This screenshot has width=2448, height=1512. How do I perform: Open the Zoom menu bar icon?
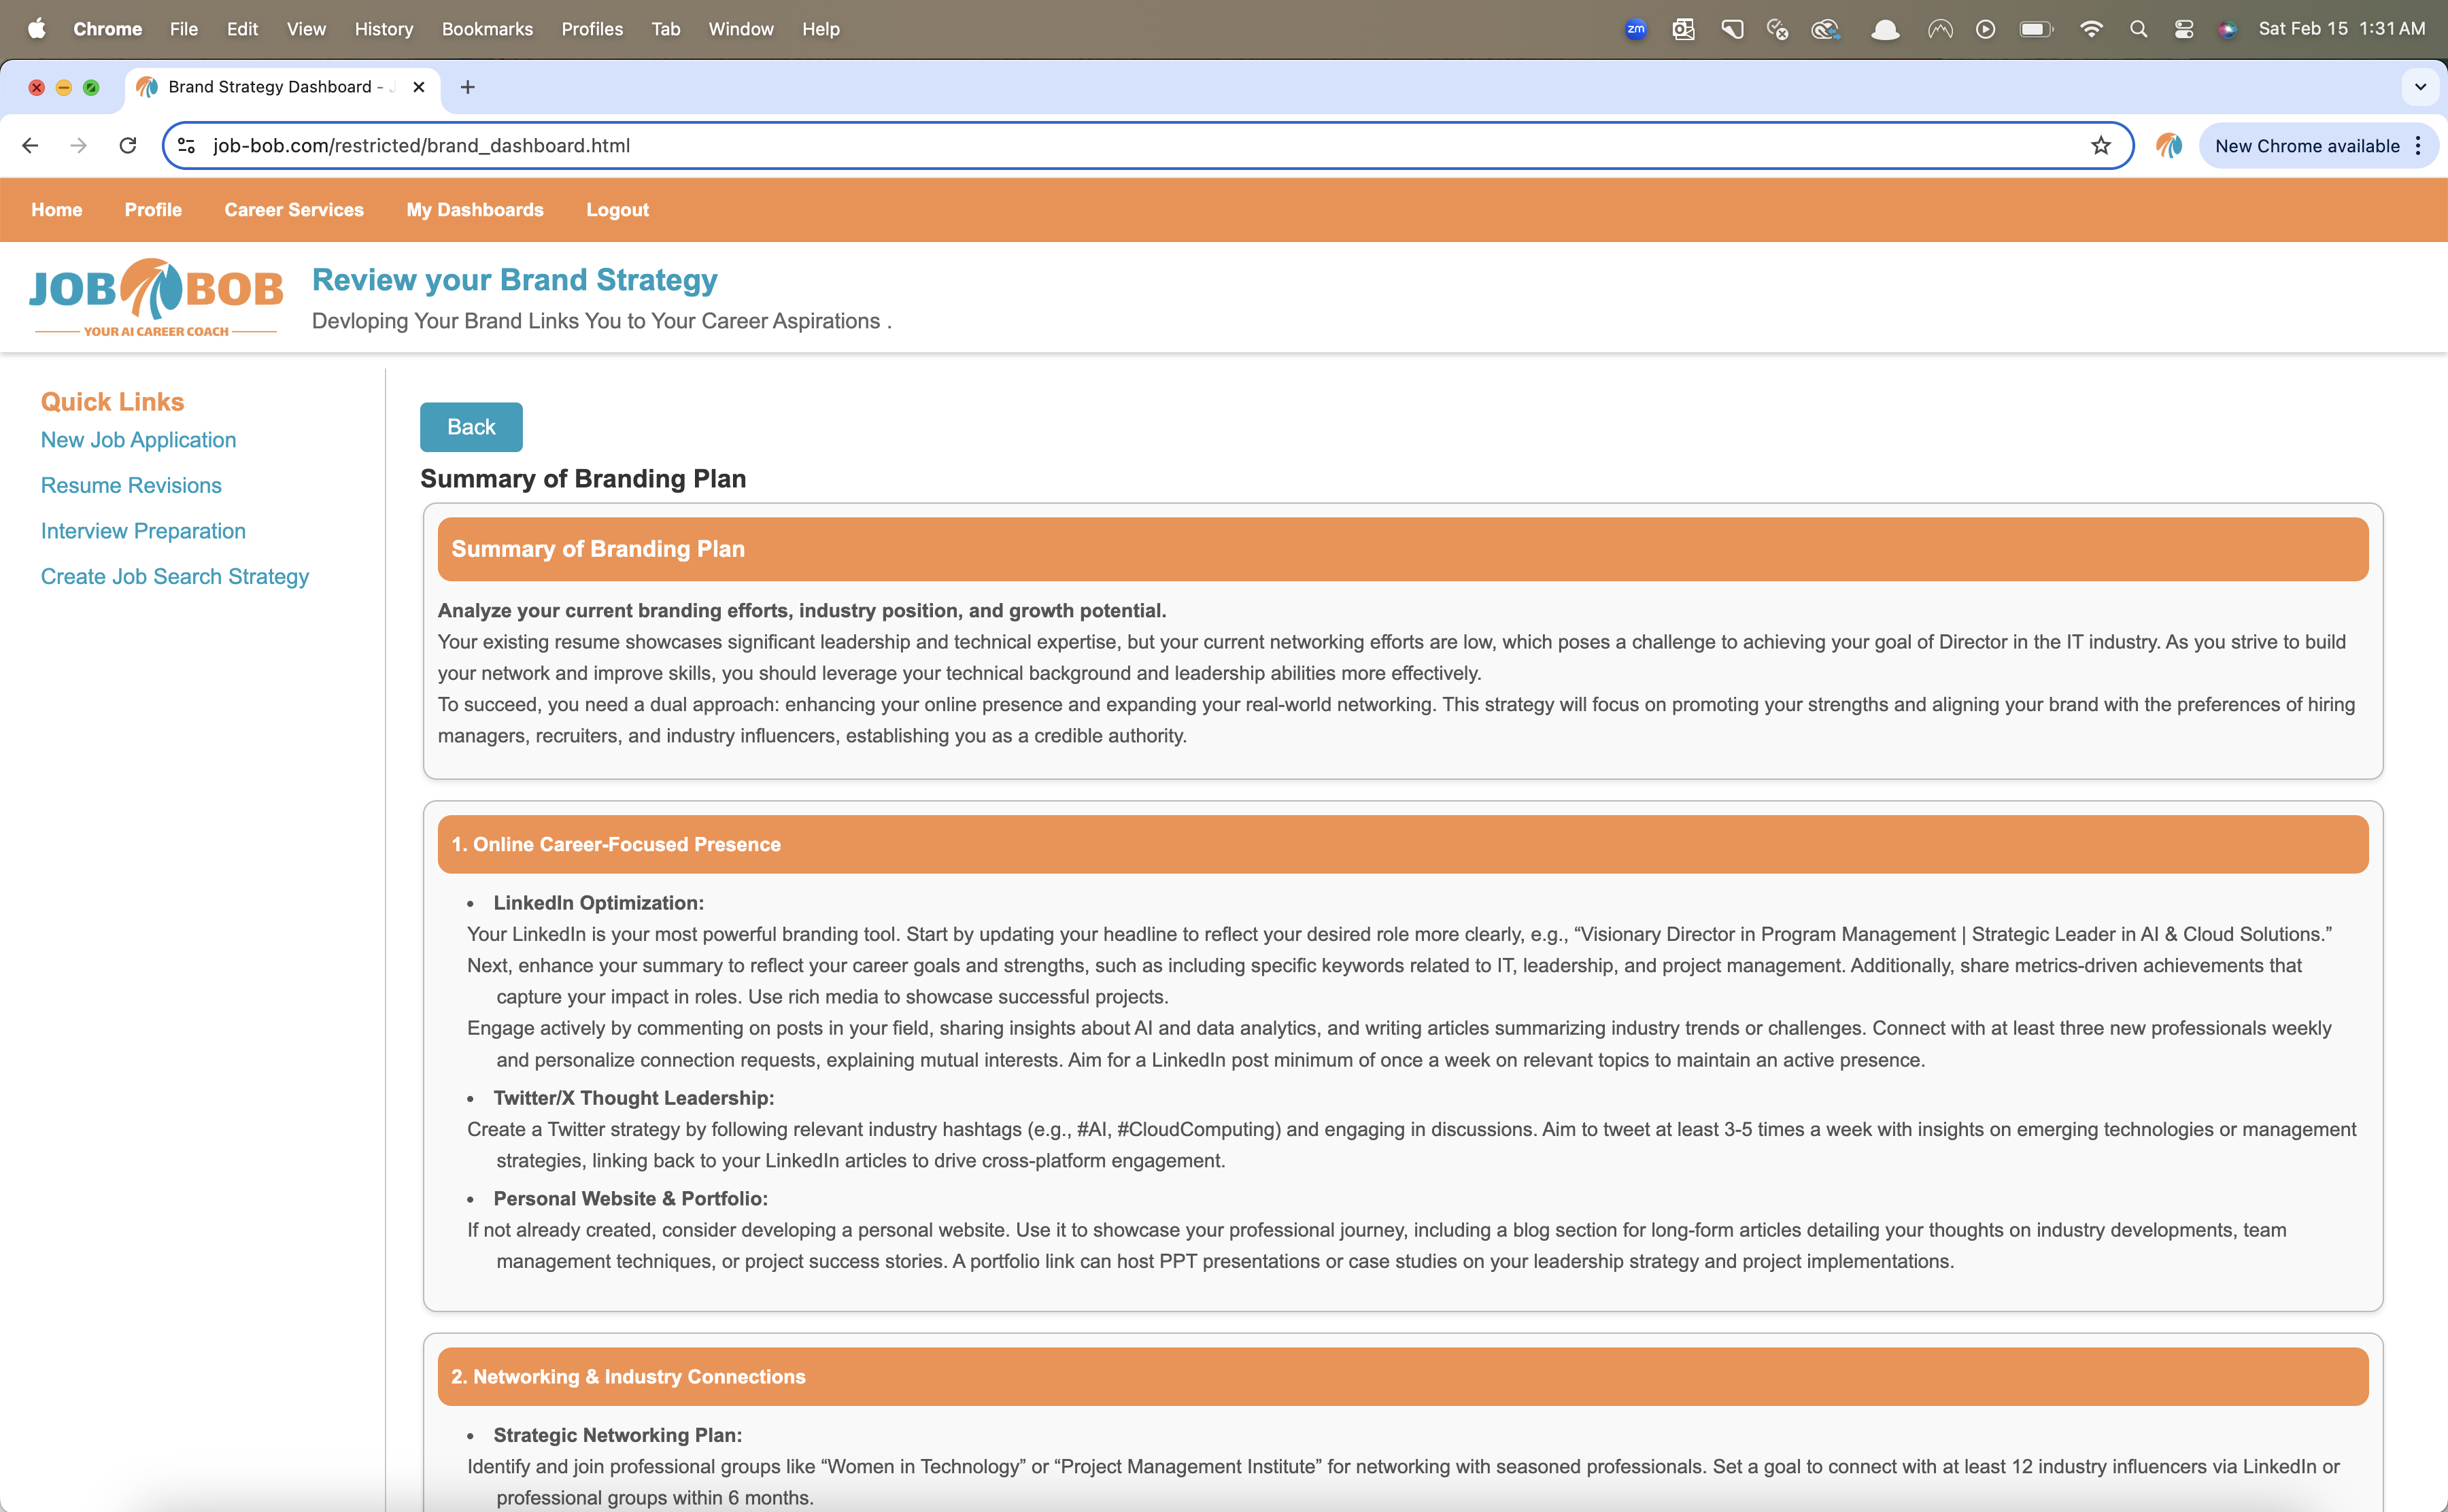1636,29
